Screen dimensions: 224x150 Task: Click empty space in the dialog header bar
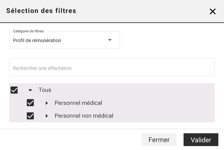click(142, 11)
